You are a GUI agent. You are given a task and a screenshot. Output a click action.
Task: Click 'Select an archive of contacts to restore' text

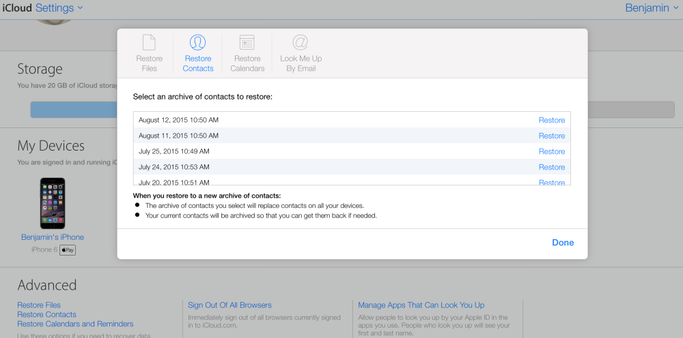pos(203,97)
